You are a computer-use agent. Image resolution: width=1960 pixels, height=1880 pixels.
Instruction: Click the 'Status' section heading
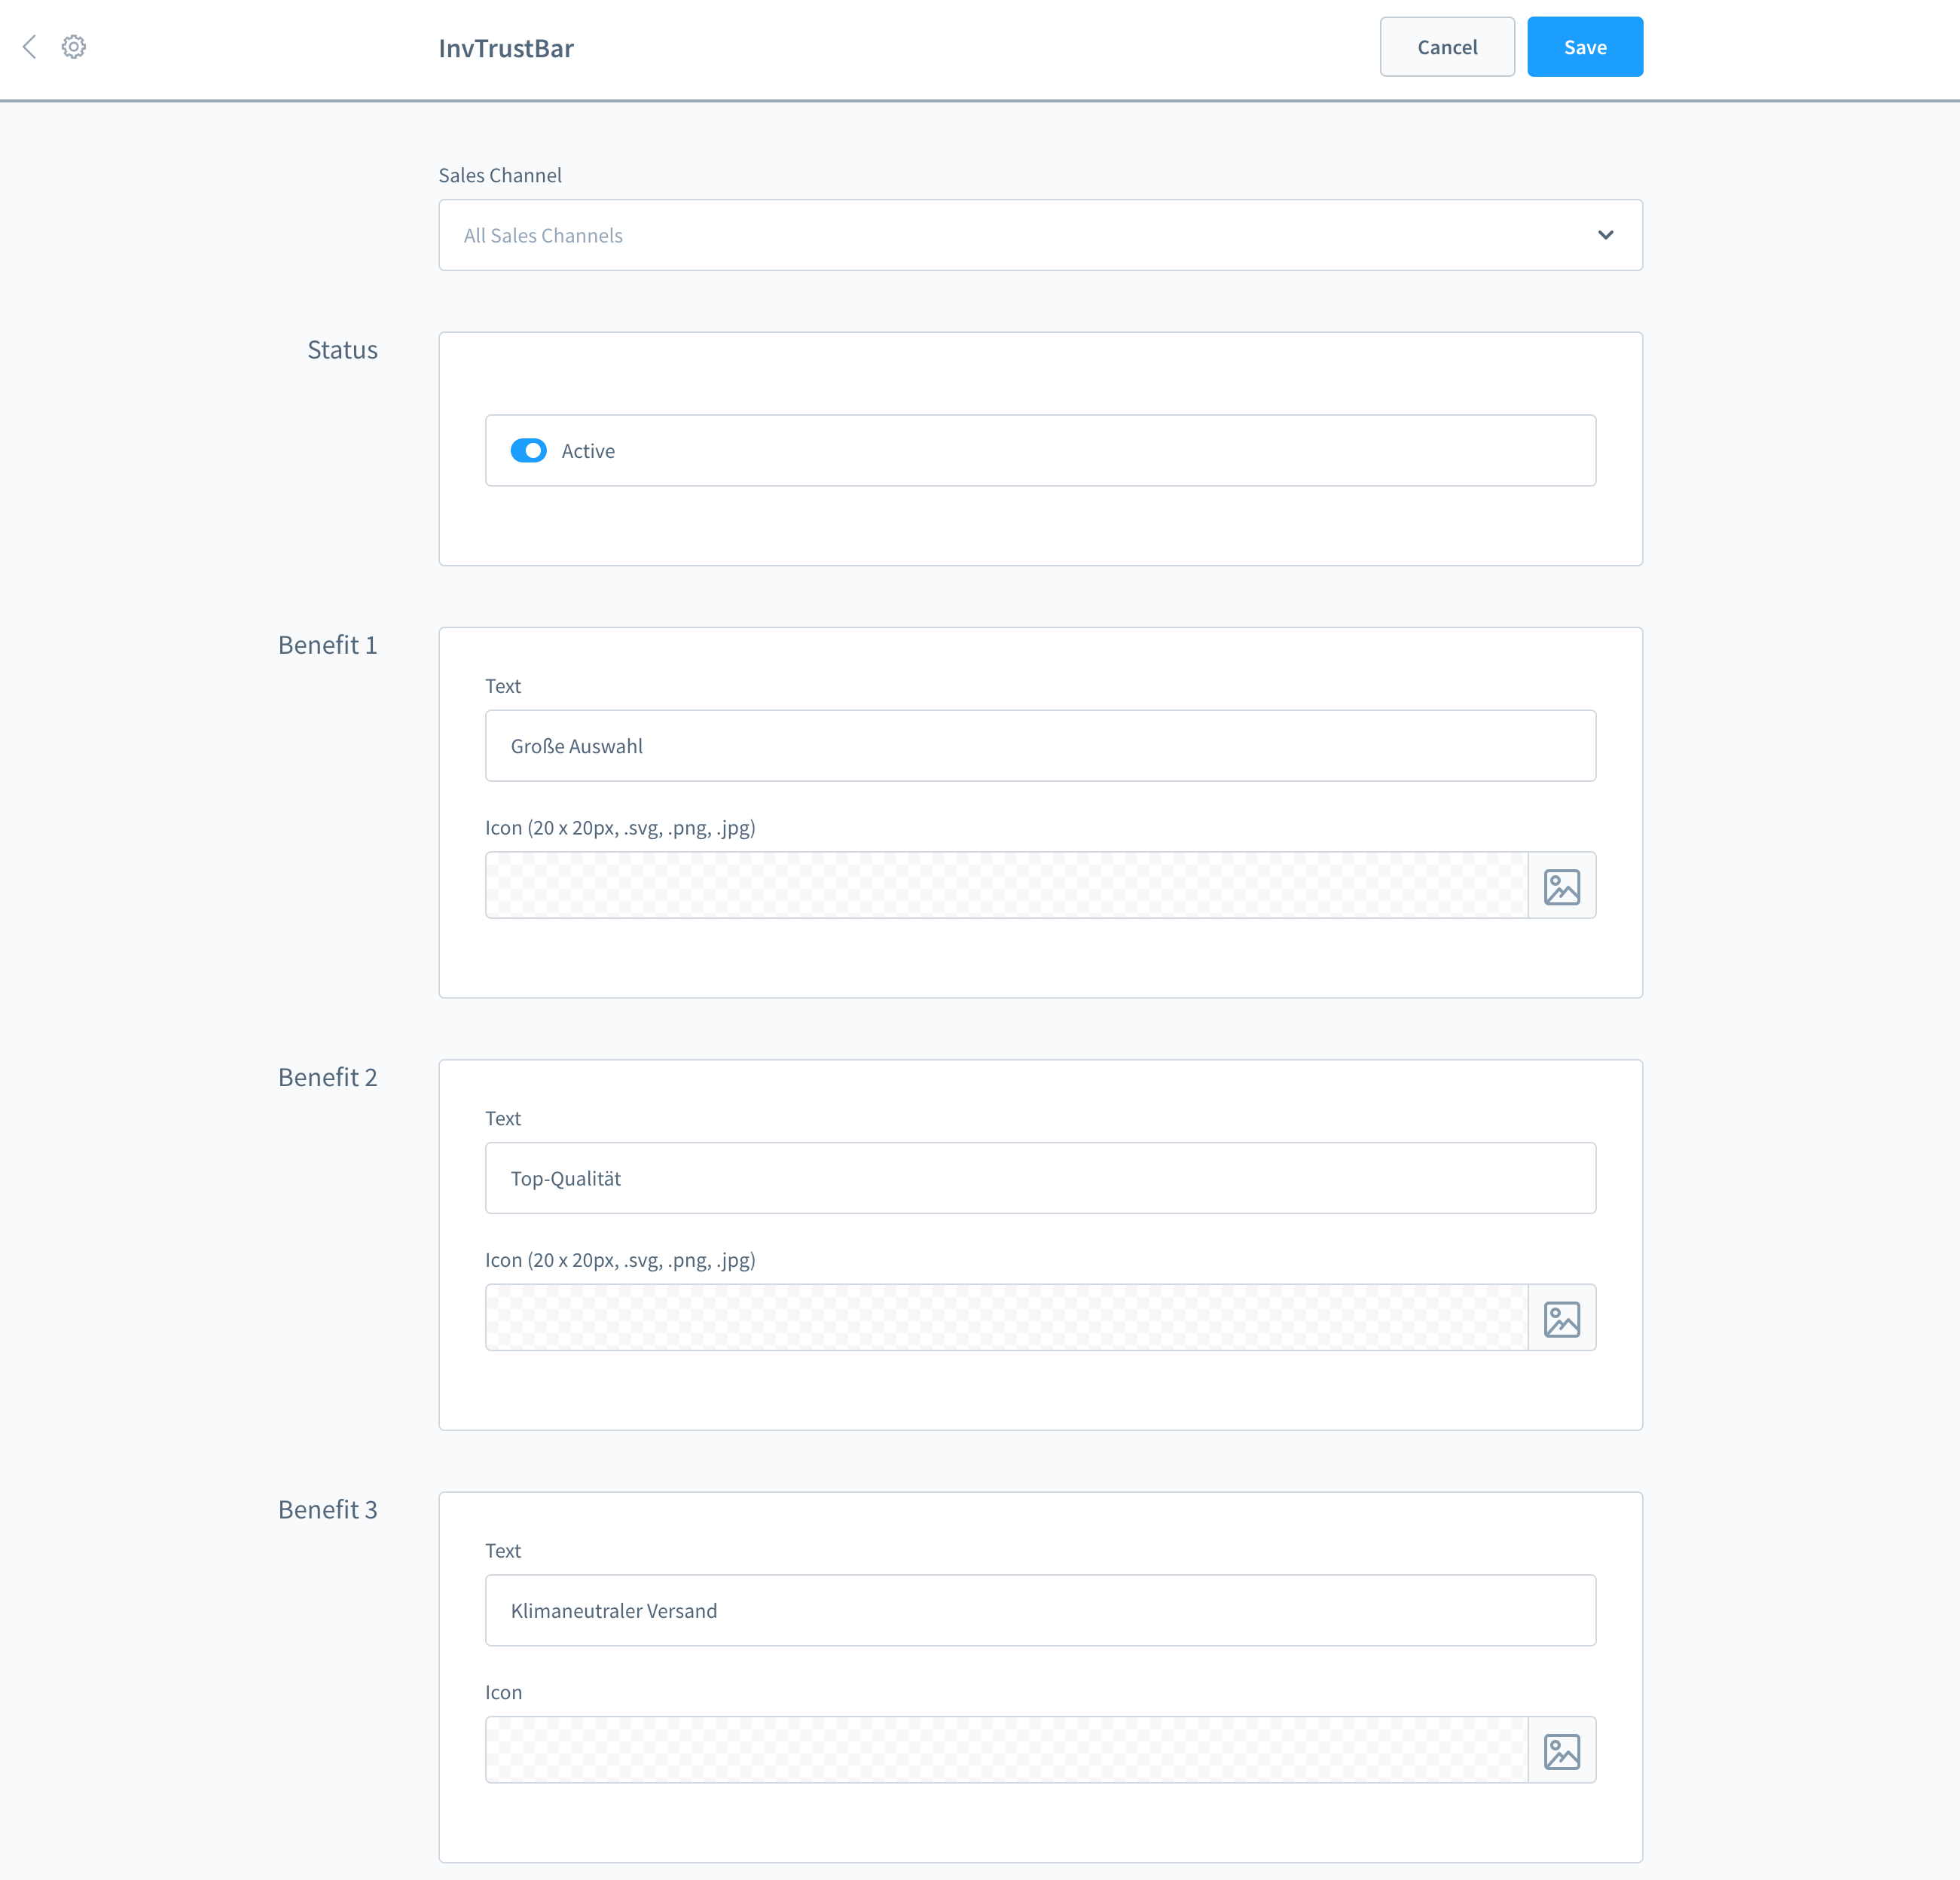(342, 350)
